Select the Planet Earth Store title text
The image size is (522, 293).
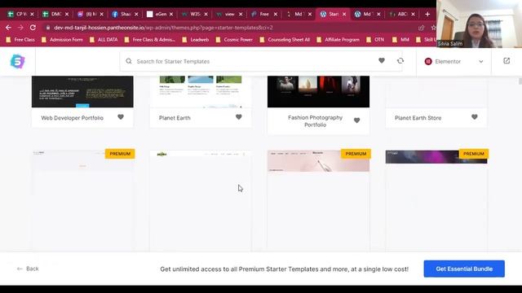coord(418,118)
